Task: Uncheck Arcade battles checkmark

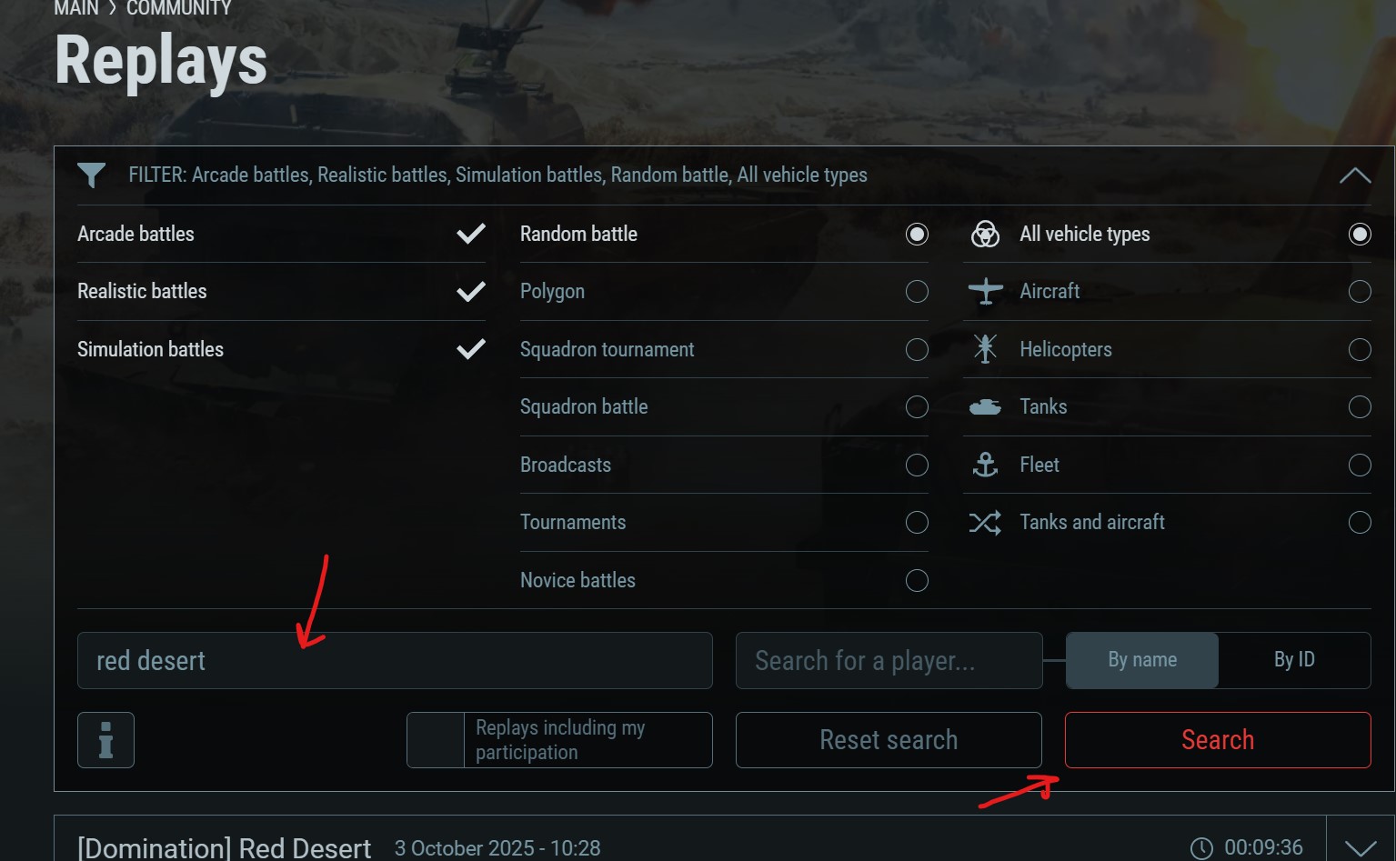Action: (x=470, y=235)
